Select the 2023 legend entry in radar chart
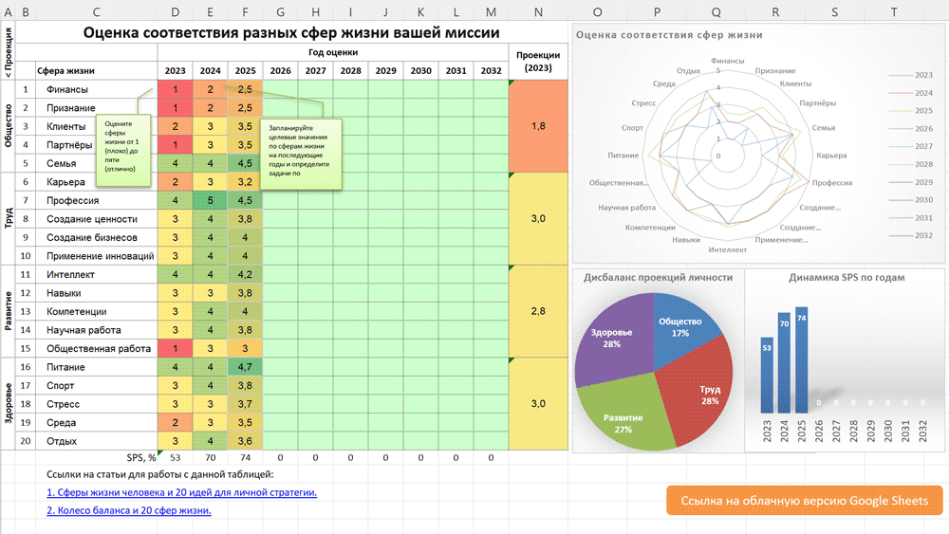 click(x=911, y=74)
